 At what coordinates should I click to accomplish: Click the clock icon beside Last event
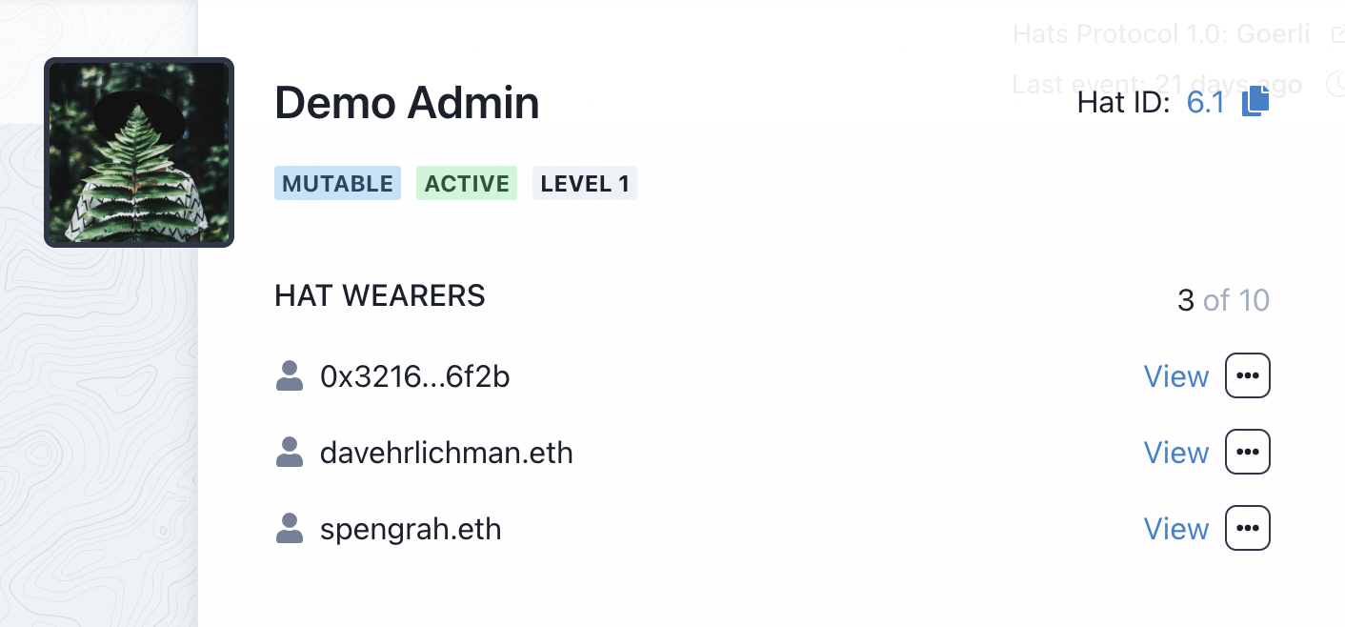[1335, 85]
